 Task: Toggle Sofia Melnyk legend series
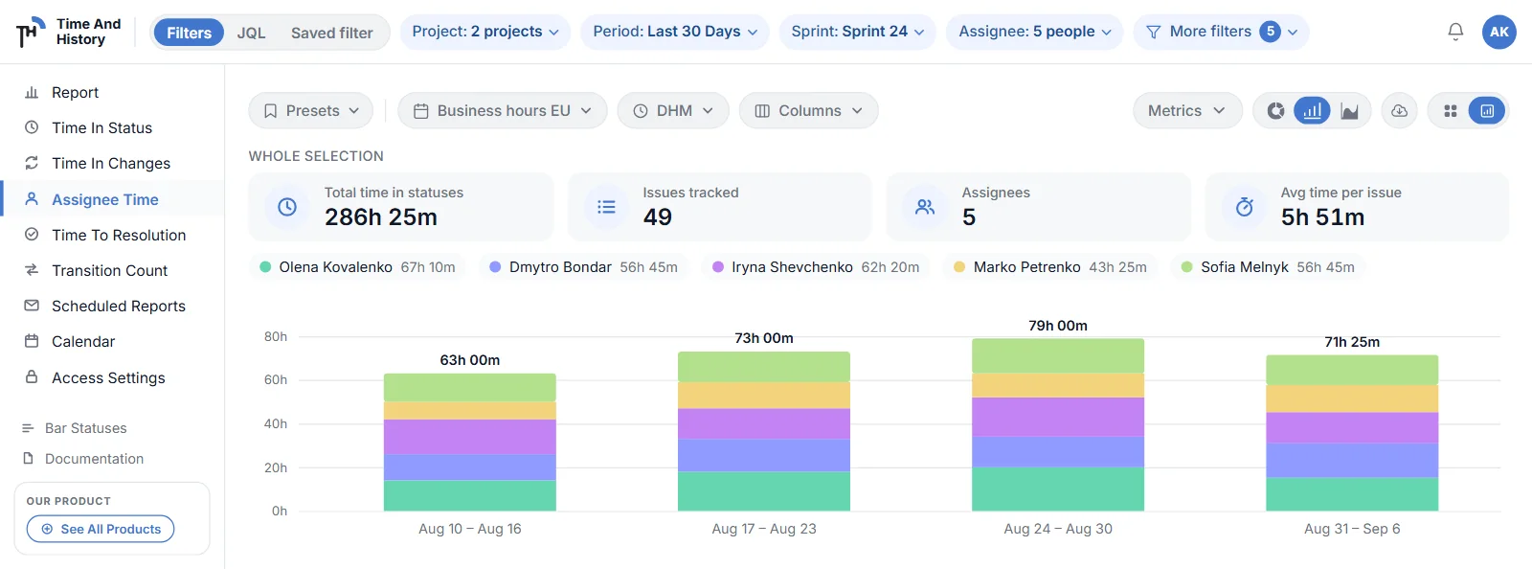tap(1268, 267)
